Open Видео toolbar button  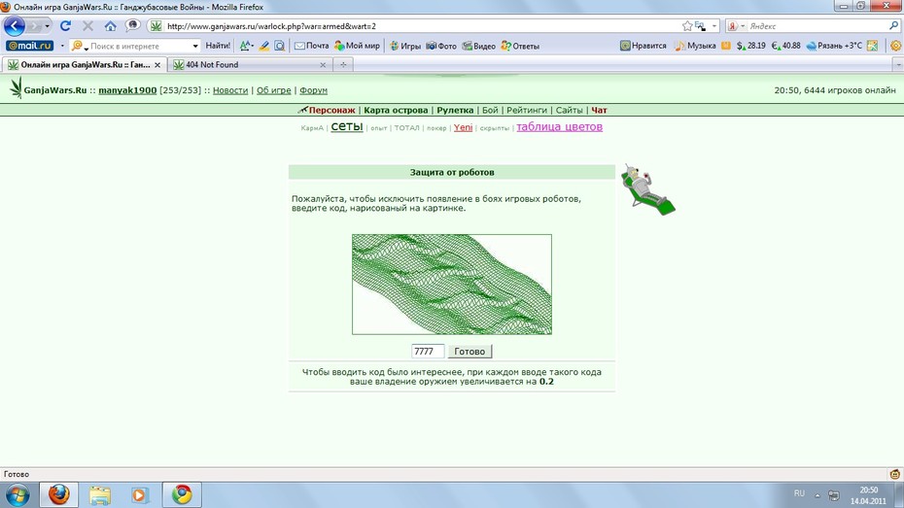pos(478,46)
